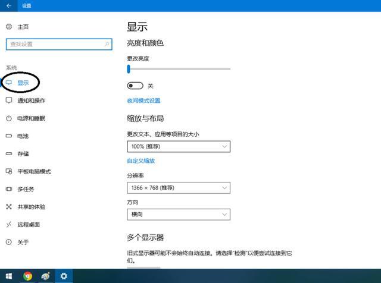Image resolution: width=381 pixels, height=283 pixels.
Task: Click the 自定义缩放 link
Action: (x=141, y=161)
